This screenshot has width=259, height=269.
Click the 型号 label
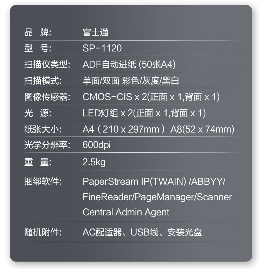coord(38,48)
